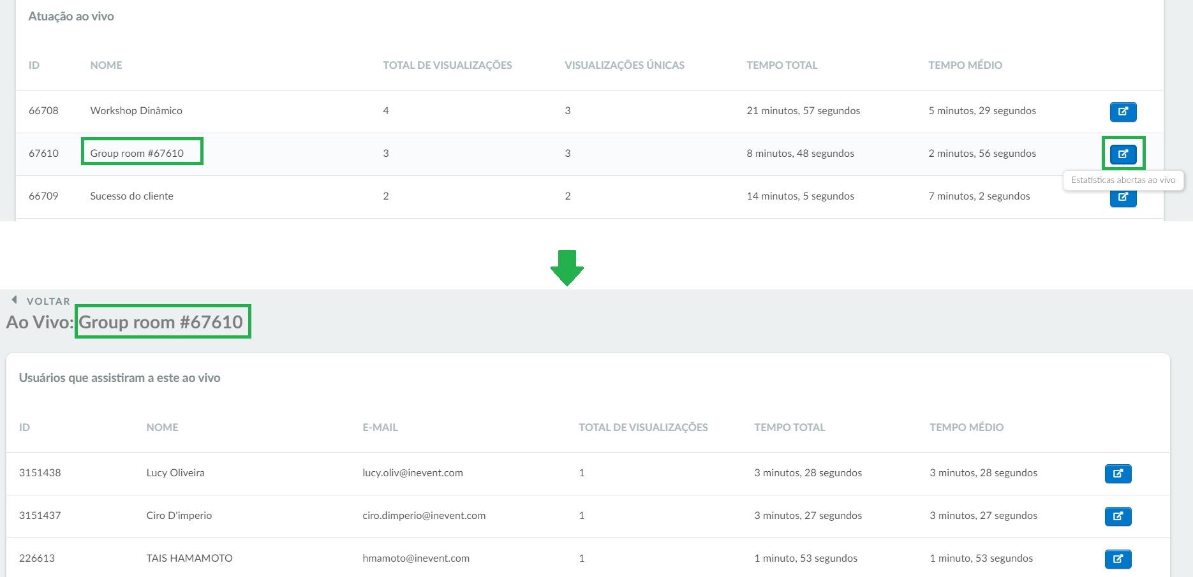Open live statistics for Workshop Dinâmico
The width and height of the screenshot is (1193, 577).
(x=1123, y=112)
